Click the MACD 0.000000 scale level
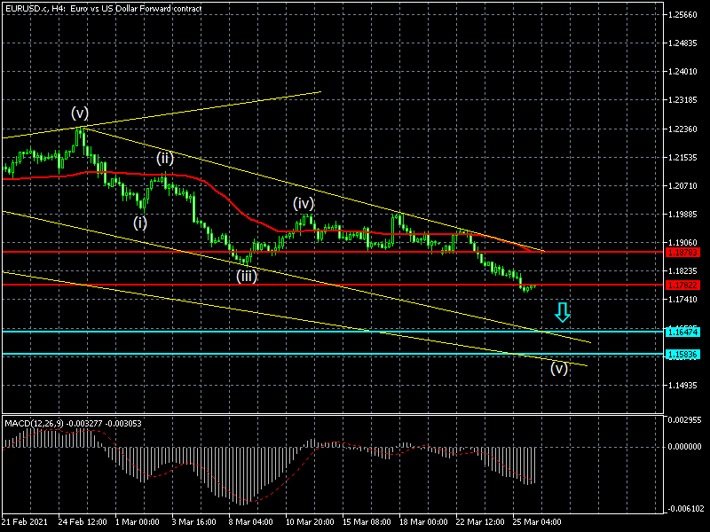This screenshot has height=532, width=710. coord(684,447)
